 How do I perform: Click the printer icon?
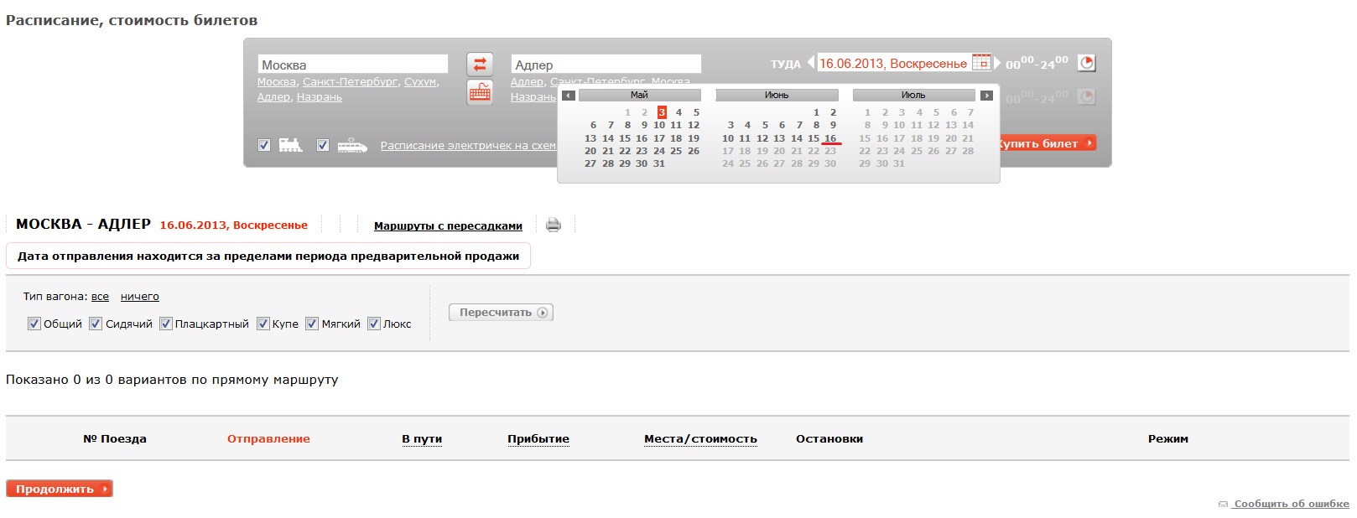(x=554, y=225)
